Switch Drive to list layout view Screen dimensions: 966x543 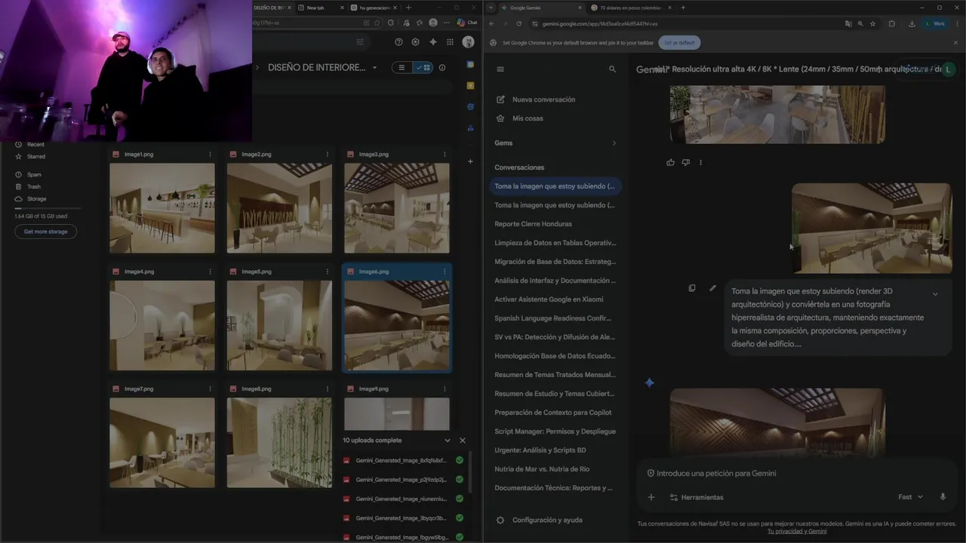tap(401, 67)
